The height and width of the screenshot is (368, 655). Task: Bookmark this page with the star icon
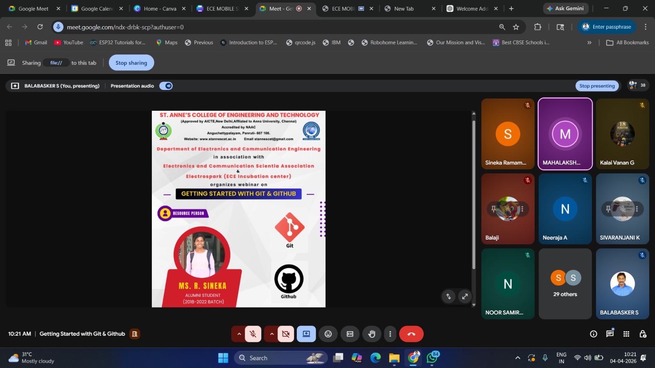point(516,27)
